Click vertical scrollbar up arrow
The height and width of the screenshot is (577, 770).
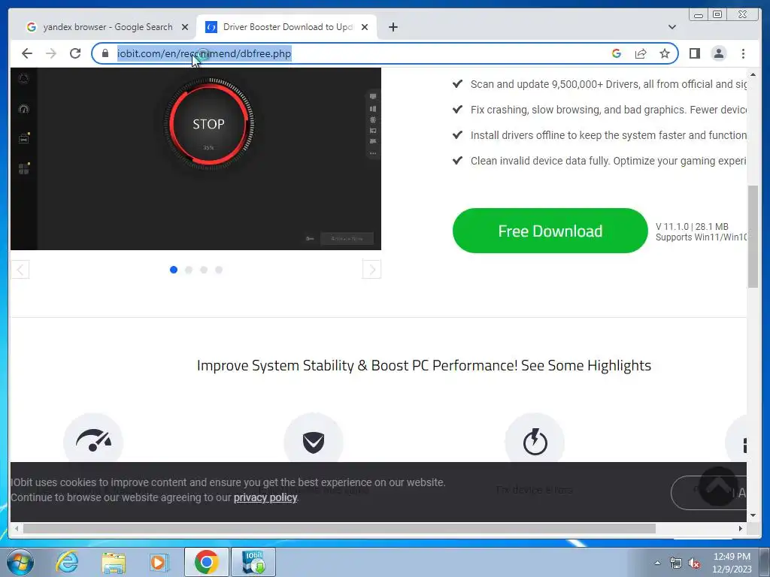tap(753, 74)
